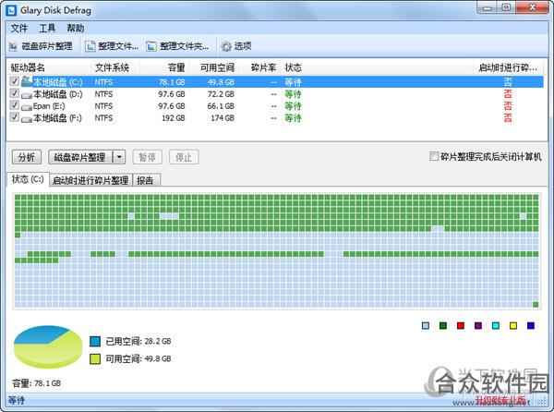This screenshot has height=412, width=554.
Task: Click the 启动时进行碎... column header
Action: [507, 67]
